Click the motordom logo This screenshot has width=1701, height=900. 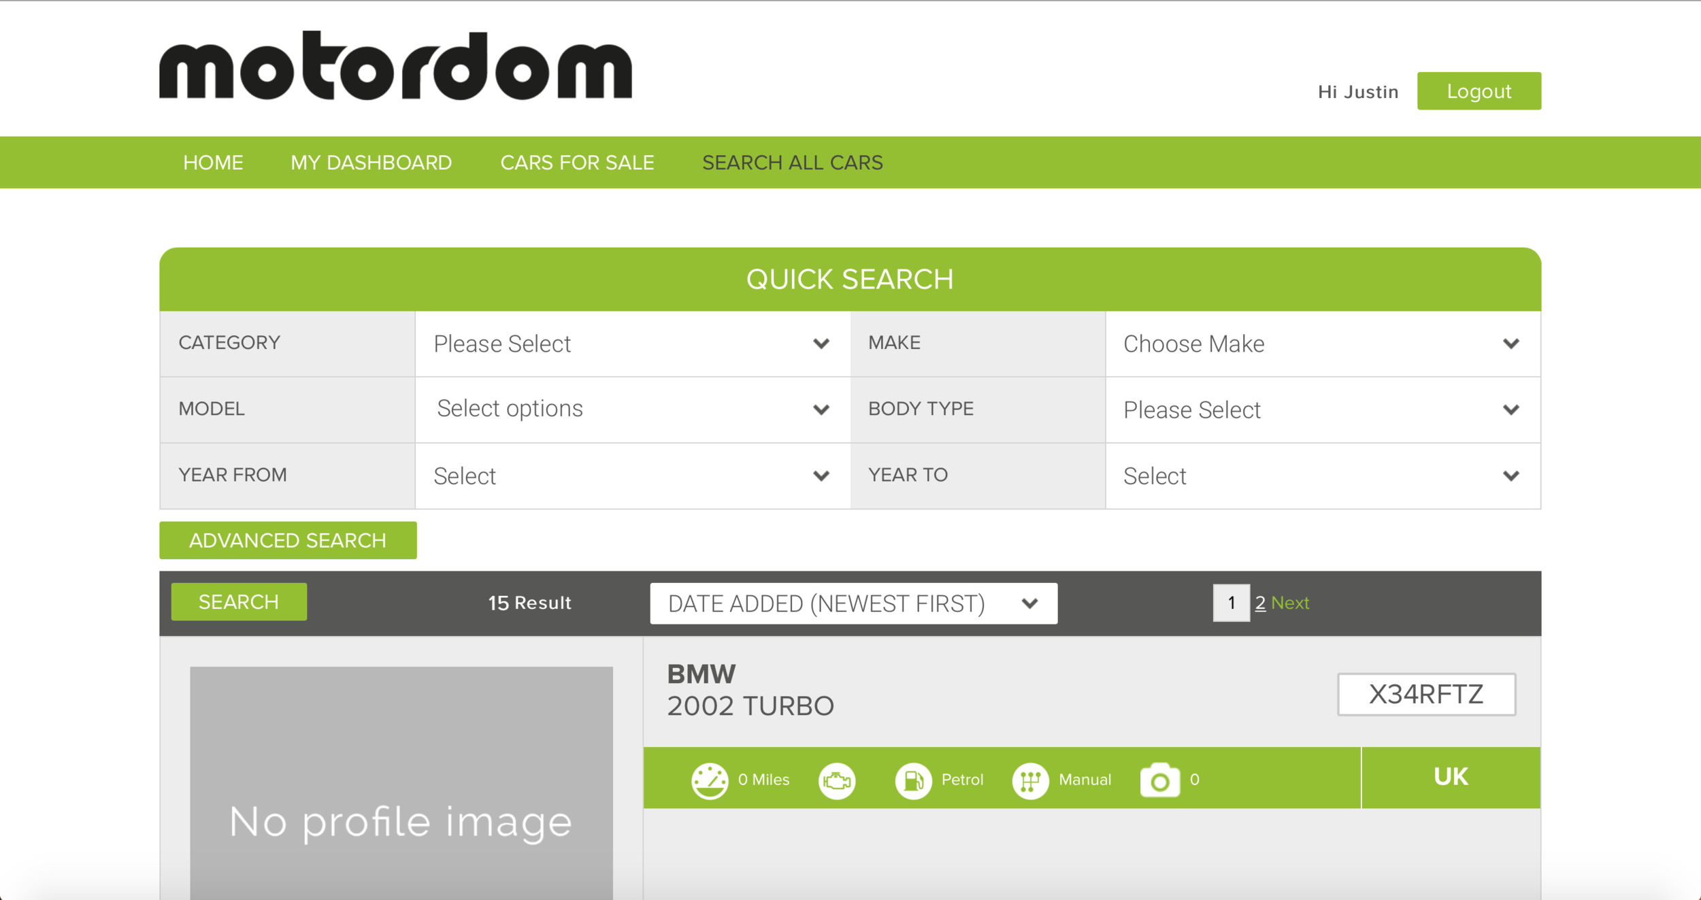(395, 66)
